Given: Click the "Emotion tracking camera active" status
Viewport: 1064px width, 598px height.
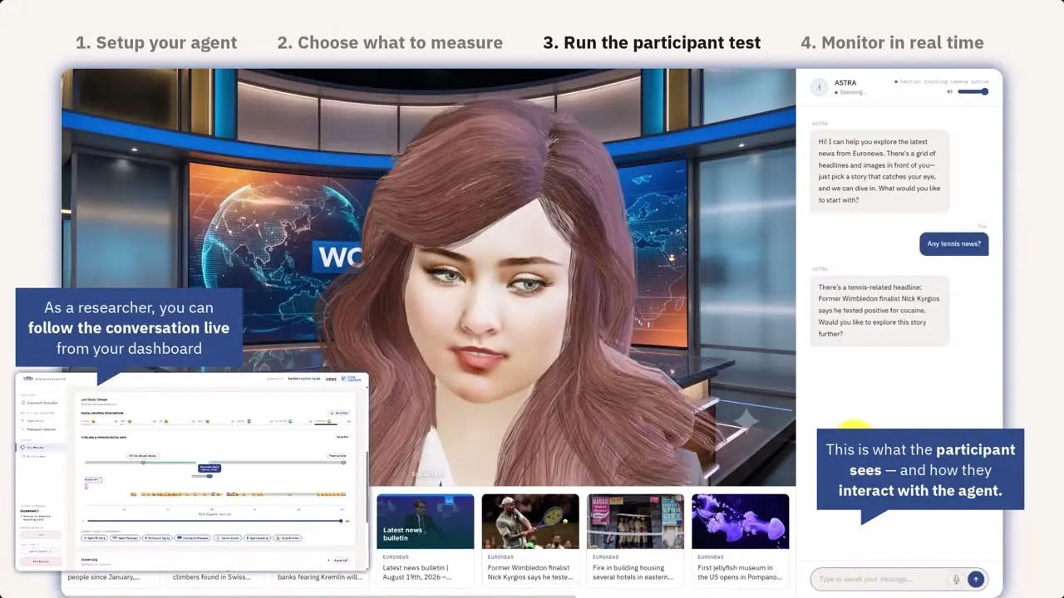Looking at the screenshot, I should pos(943,81).
